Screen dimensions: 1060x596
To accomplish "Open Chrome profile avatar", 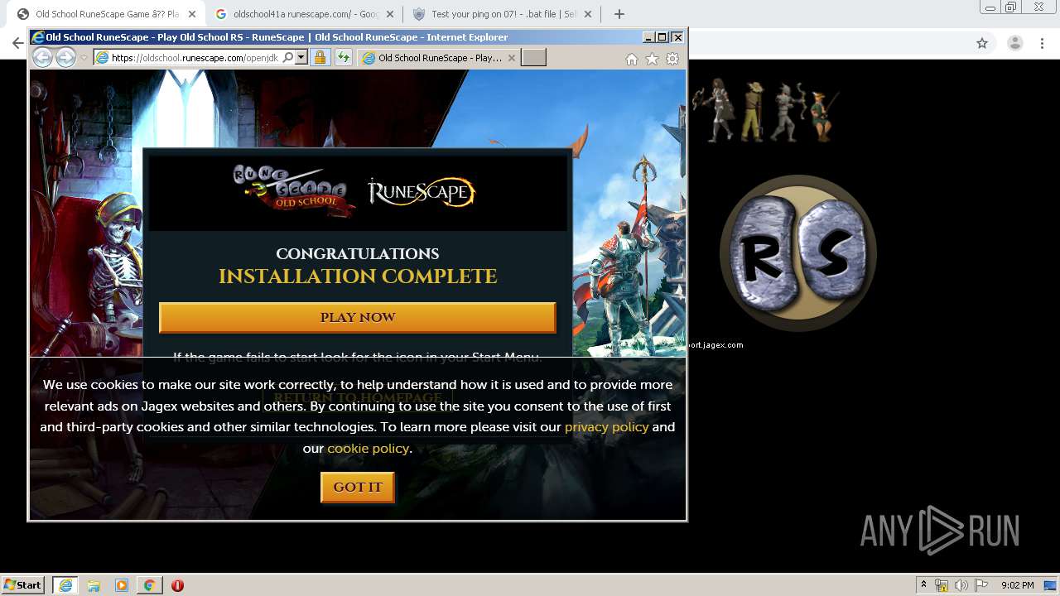I will coord(1014,43).
